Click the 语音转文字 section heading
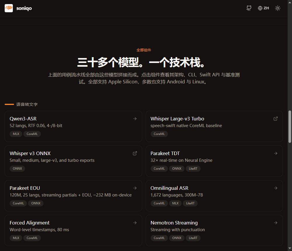The width and height of the screenshot is (292, 251). pos(27,104)
